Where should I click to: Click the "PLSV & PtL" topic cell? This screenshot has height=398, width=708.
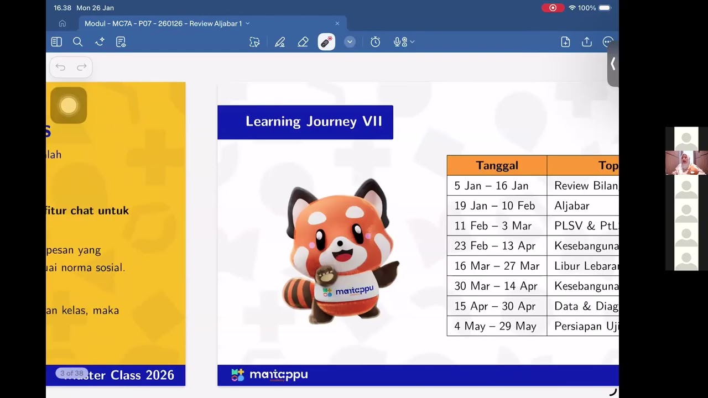583,226
